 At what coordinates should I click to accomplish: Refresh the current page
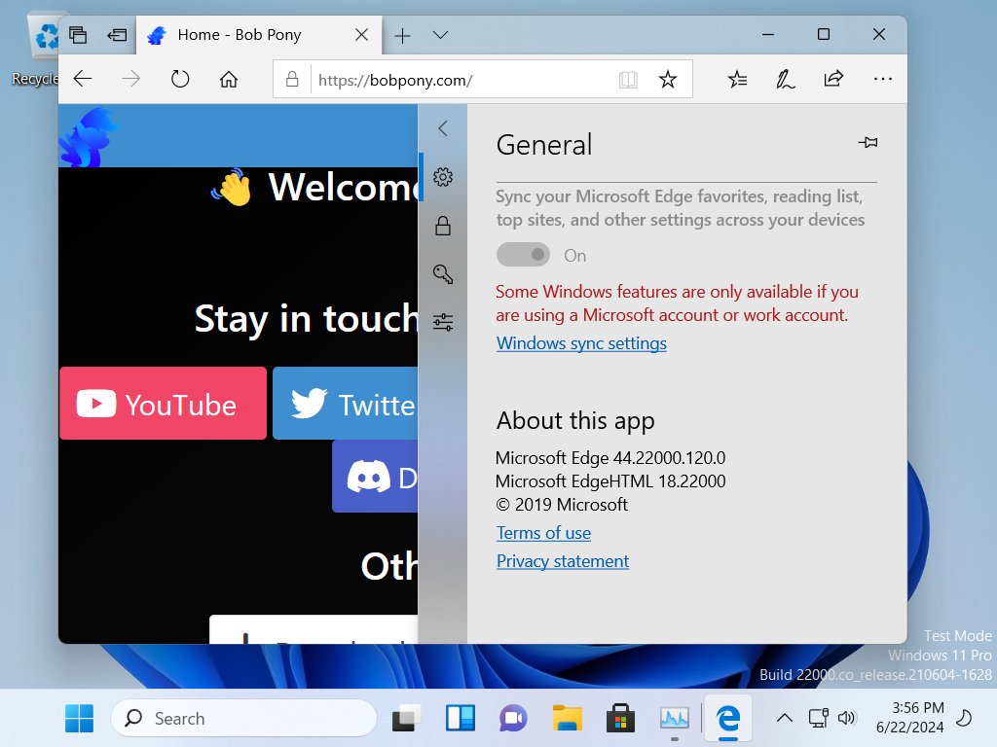coord(180,80)
